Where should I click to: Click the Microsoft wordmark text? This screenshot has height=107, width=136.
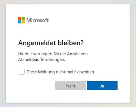coord(38,20)
